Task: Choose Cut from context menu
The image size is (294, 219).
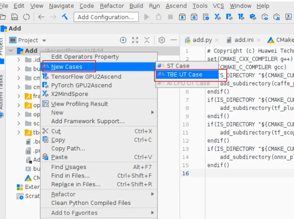Action: [99, 131]
